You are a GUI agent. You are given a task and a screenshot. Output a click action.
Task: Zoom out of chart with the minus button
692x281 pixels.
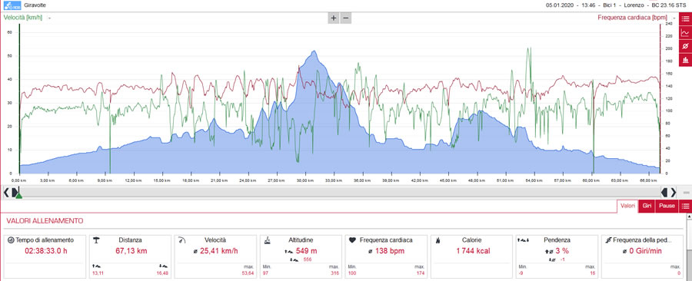346,18
